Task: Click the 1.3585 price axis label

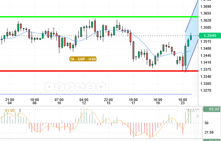Action: click(x=206, y=27)
